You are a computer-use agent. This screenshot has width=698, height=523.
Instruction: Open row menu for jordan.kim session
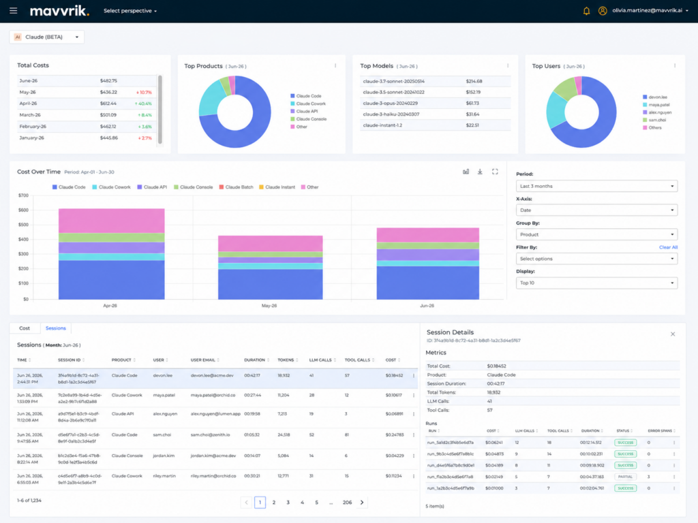tap(414, 456)
